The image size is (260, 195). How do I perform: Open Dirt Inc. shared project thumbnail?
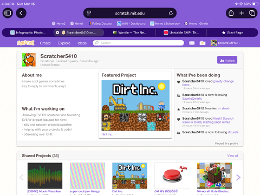click(x=129, y=175)
